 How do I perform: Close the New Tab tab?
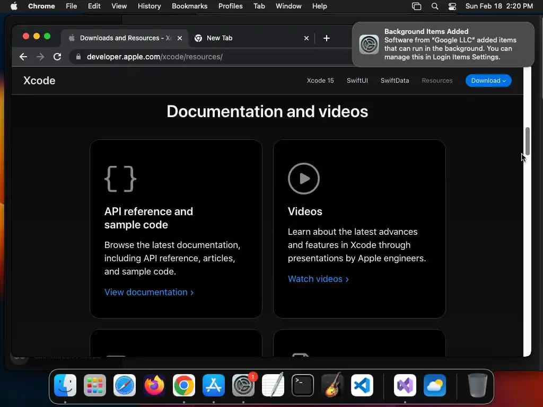point(306,38)
